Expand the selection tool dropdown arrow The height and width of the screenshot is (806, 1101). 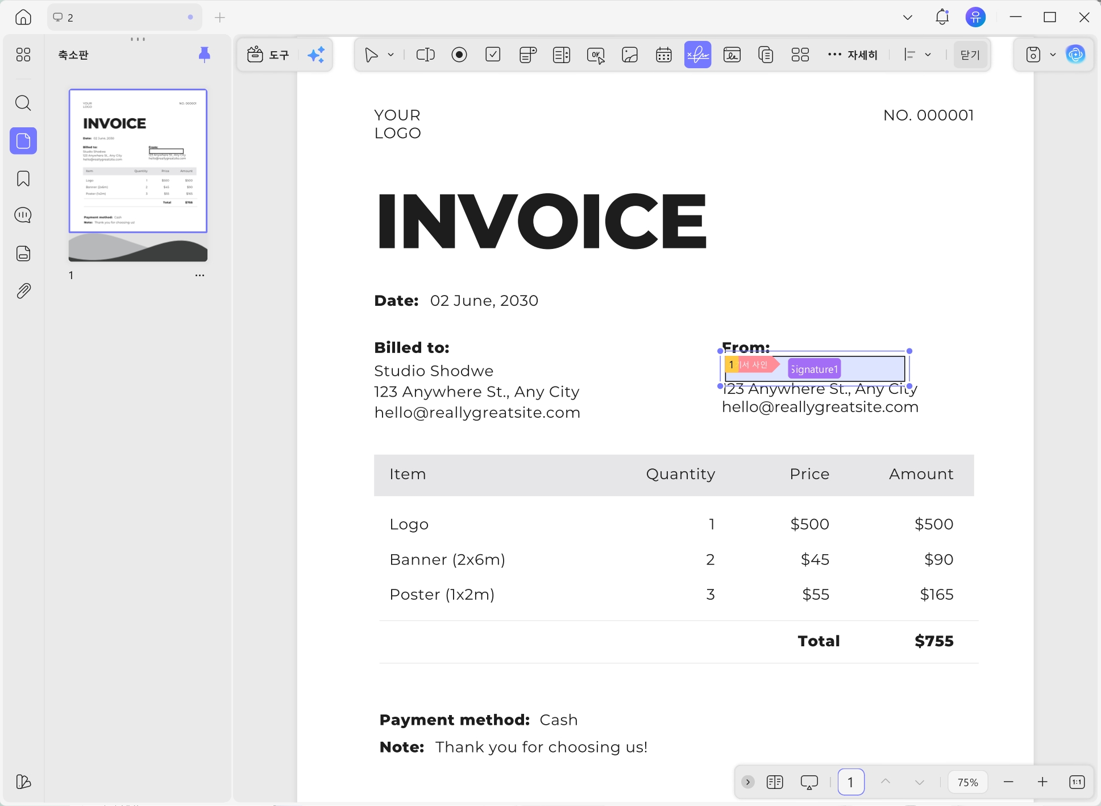pyautogui.click(x=391, y=55)
